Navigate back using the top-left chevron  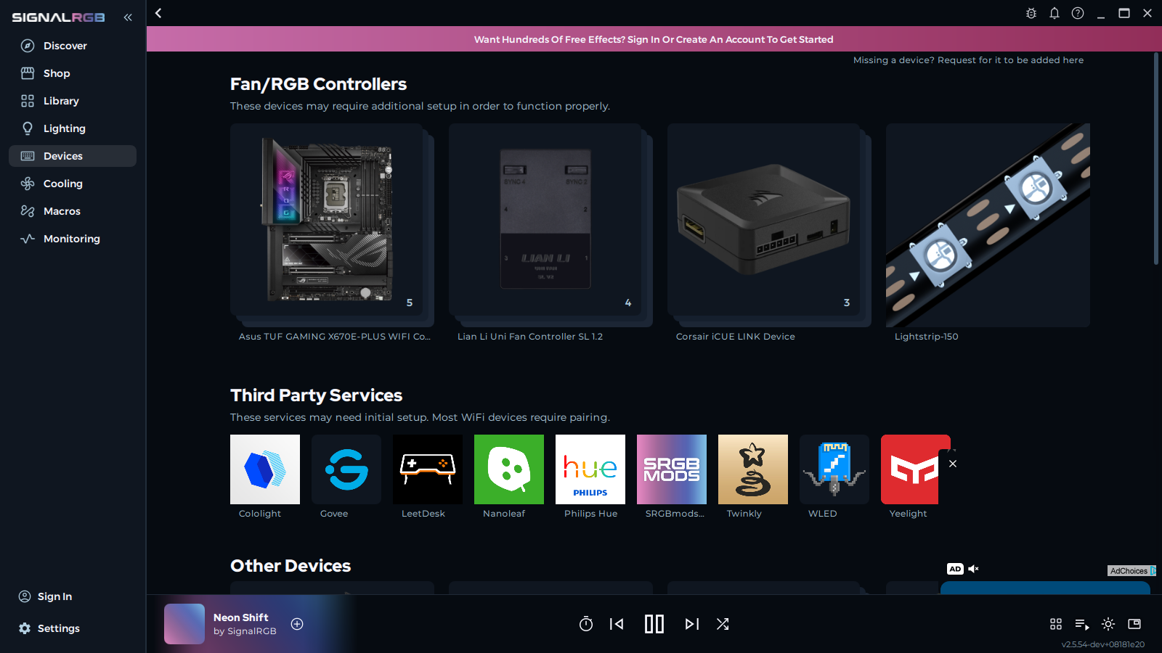158,12
